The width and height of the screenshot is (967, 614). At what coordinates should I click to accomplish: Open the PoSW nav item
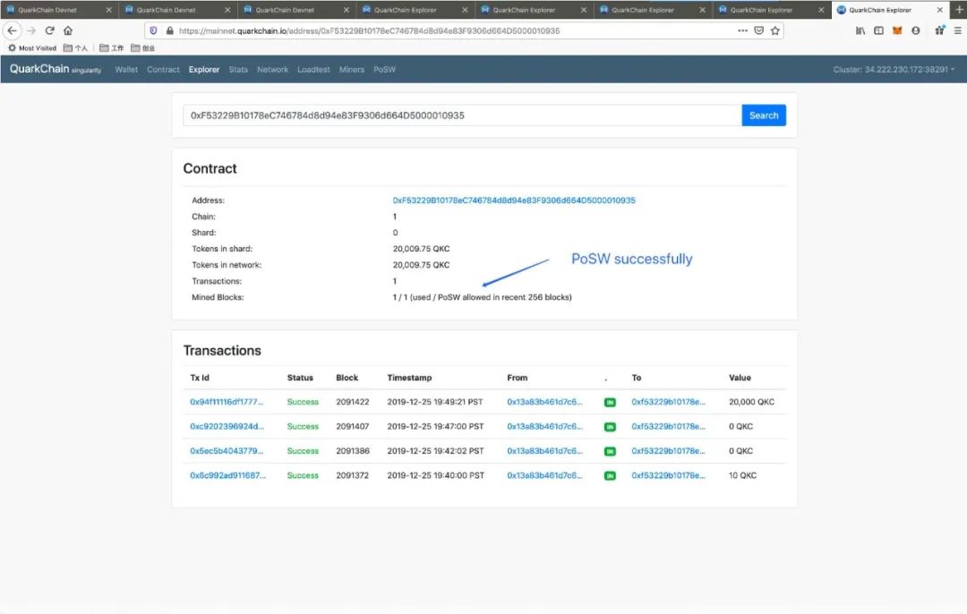coord(384,70)
